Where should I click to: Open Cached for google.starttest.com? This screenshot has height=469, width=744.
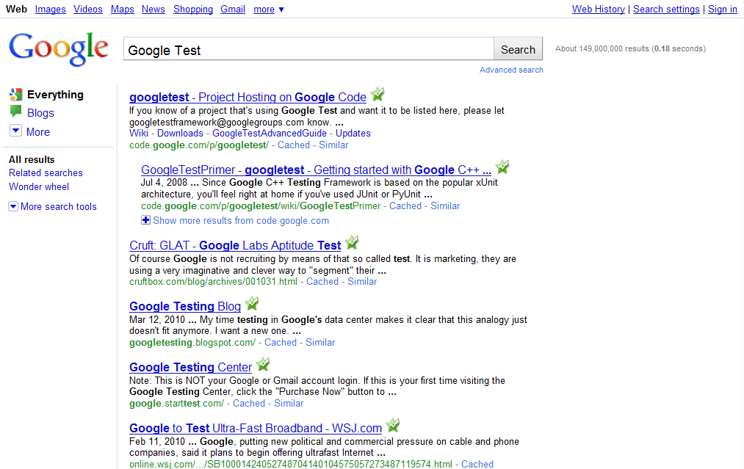coord(249,404)
